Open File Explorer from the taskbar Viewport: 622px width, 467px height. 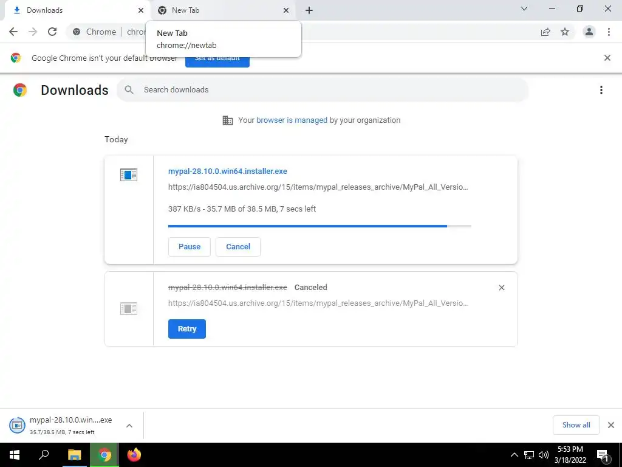pyautogui.click(x=74, y=455)
